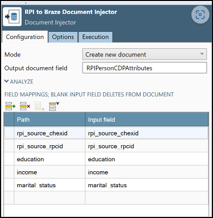213x218 pixels.
Task: Click the add field mapping row icon
Action: tap(10, 106)
